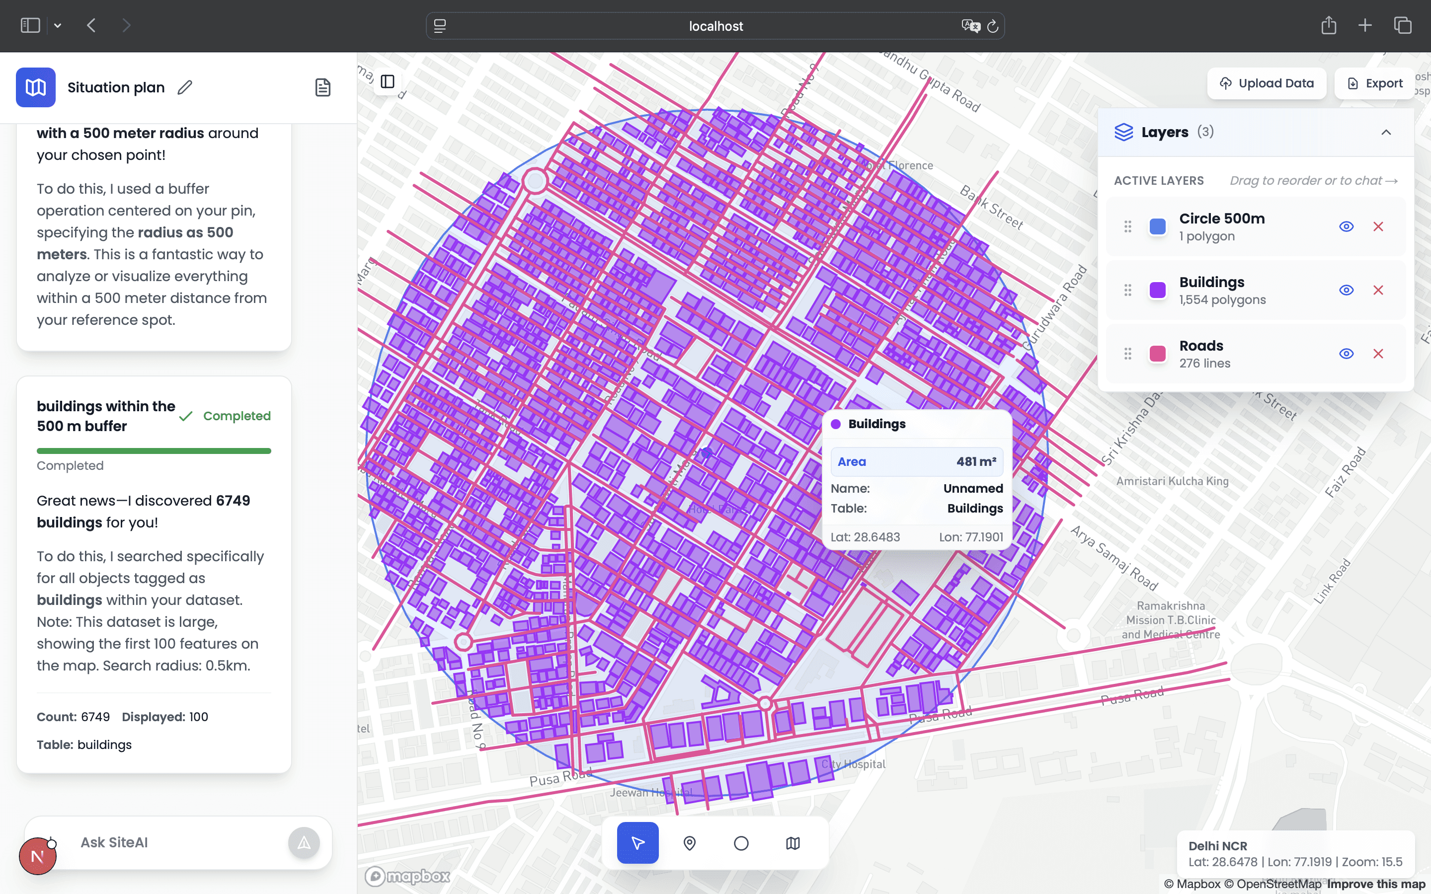Edit the Situation plan title with pencil icon

pyautogui.click(x=185, y=87)
